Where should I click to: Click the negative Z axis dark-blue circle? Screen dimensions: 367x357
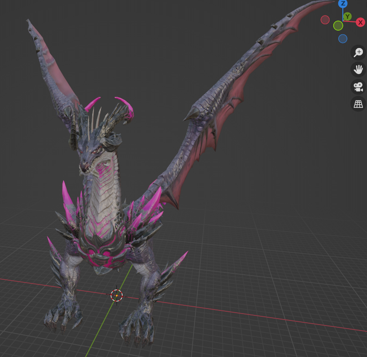[343, 39]
